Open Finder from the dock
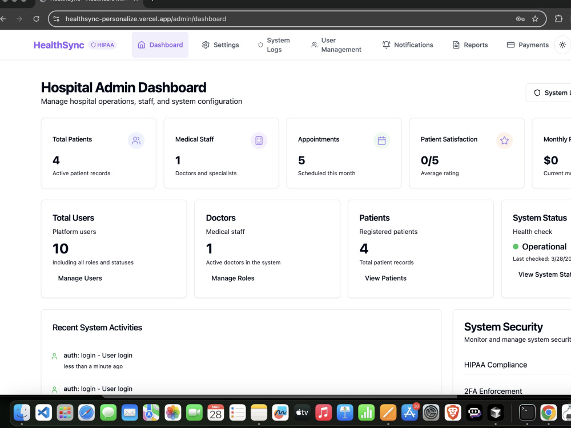The image size is (571, 428). 22,413
